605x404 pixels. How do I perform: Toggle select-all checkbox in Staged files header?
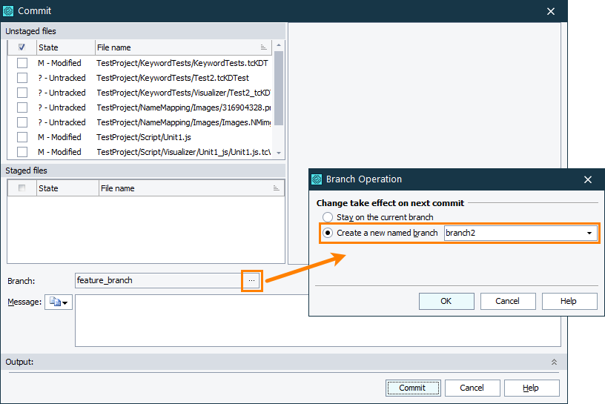click(22, 188)
